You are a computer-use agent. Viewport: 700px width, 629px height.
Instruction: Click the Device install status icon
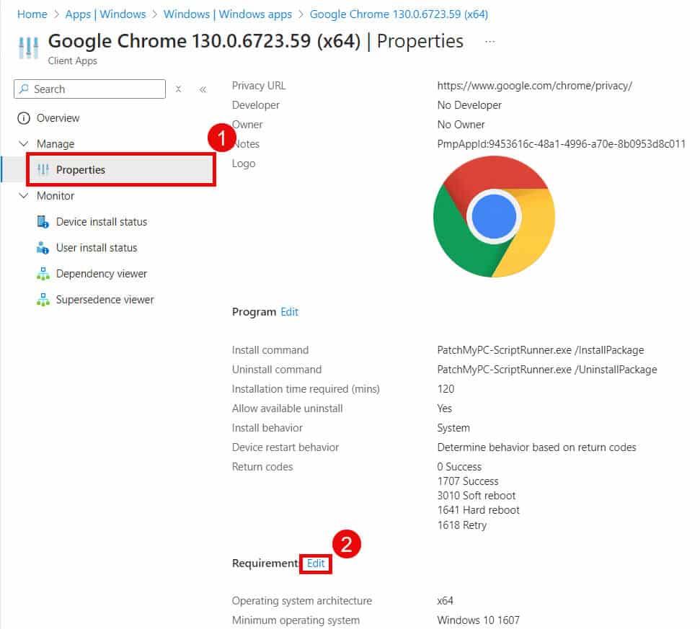[43, 222]
